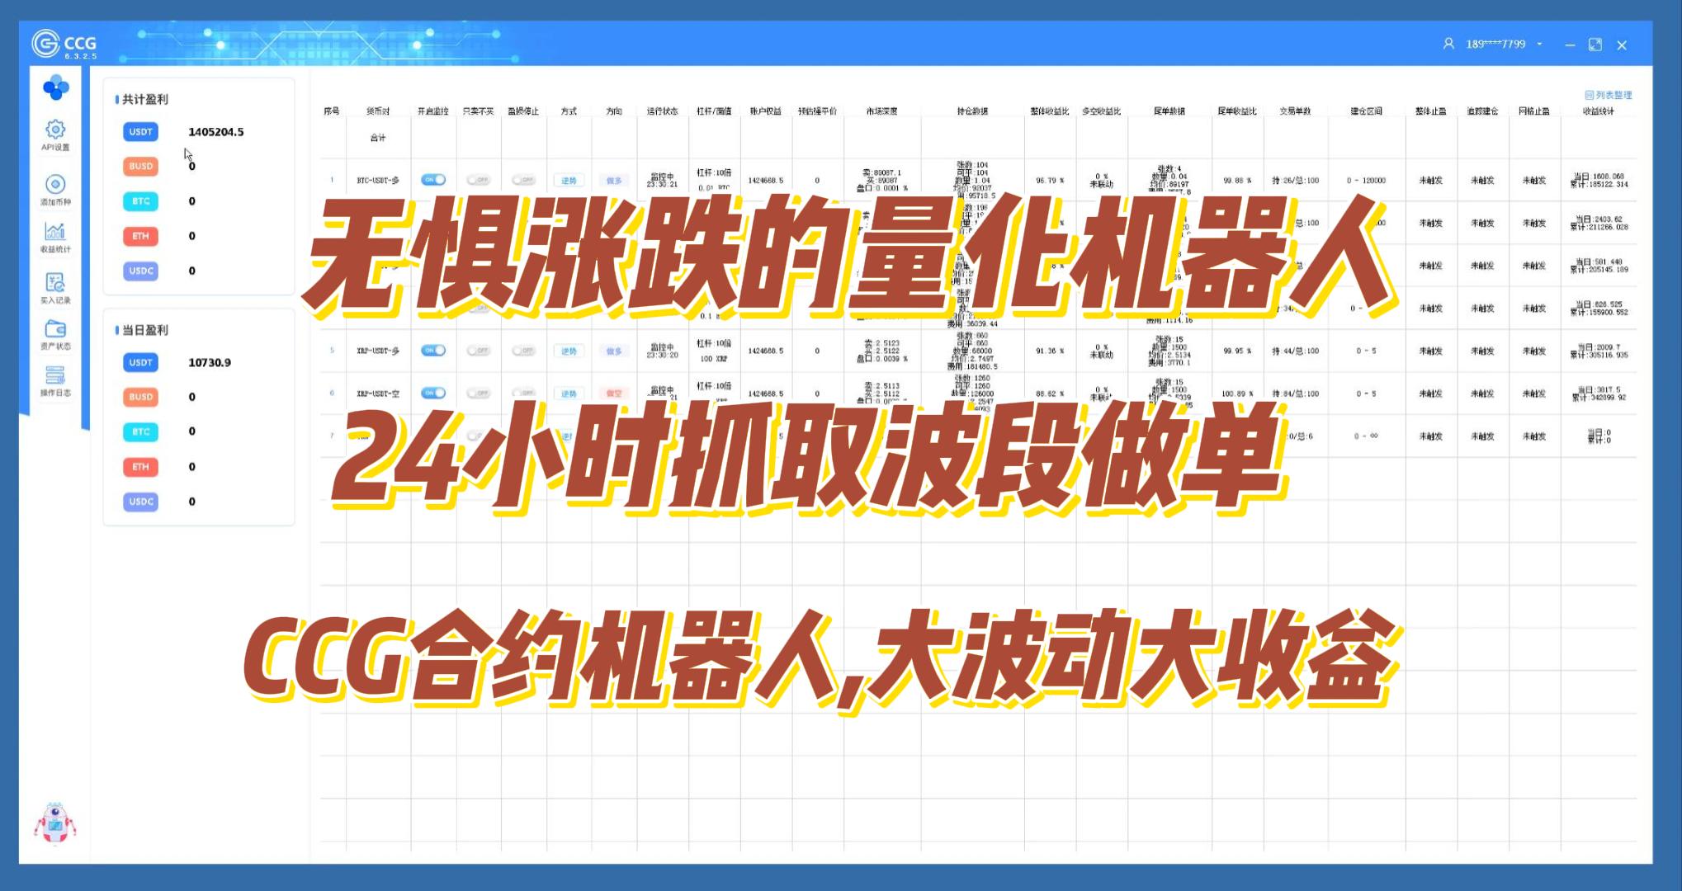1682x891 pixels.
Task: Click daily profit value 10730.9
Action: pos(210,362)
